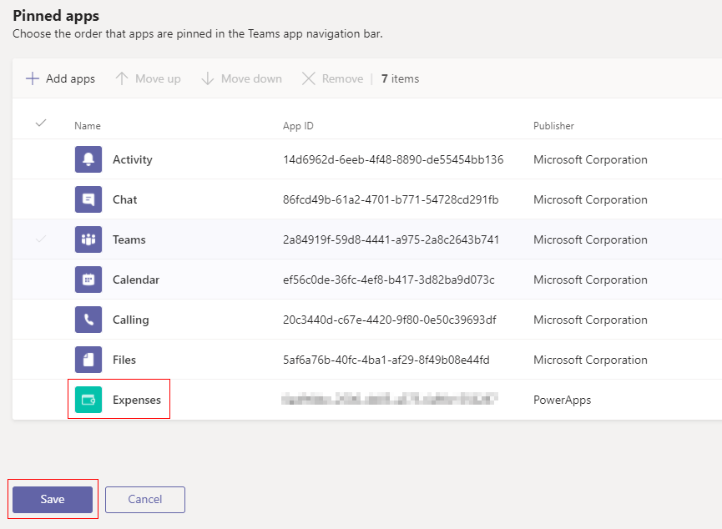Click the Calendar app icon
722x529 pixels.
pyautogui.click(x=88, y=280)
